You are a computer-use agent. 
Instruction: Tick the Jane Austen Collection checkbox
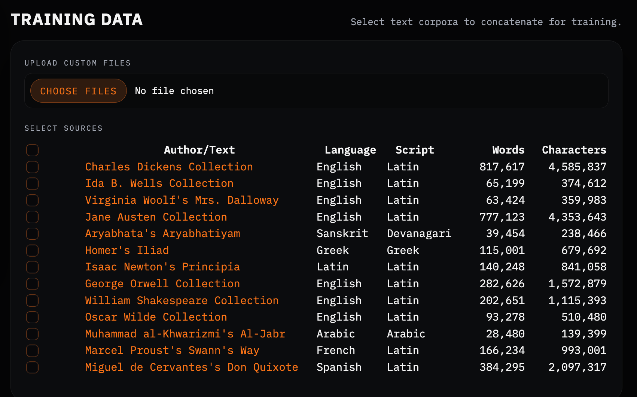pyautogui.click(x=33, y=217)
